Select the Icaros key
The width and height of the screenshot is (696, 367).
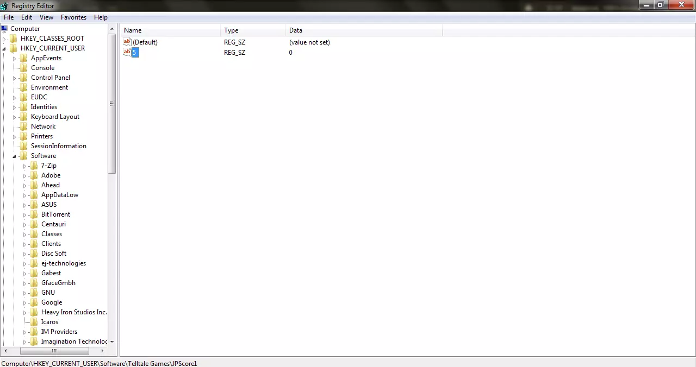[x=49, y=322]
